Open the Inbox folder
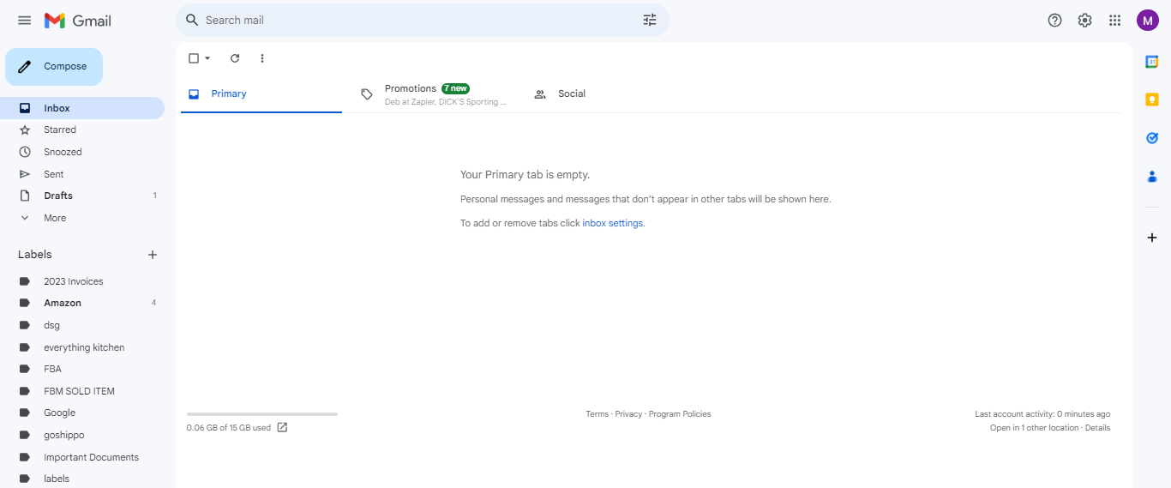Image resolution: width=1171 pixels, height=488 pixels. pyautogui.click(x=82, y=108)
